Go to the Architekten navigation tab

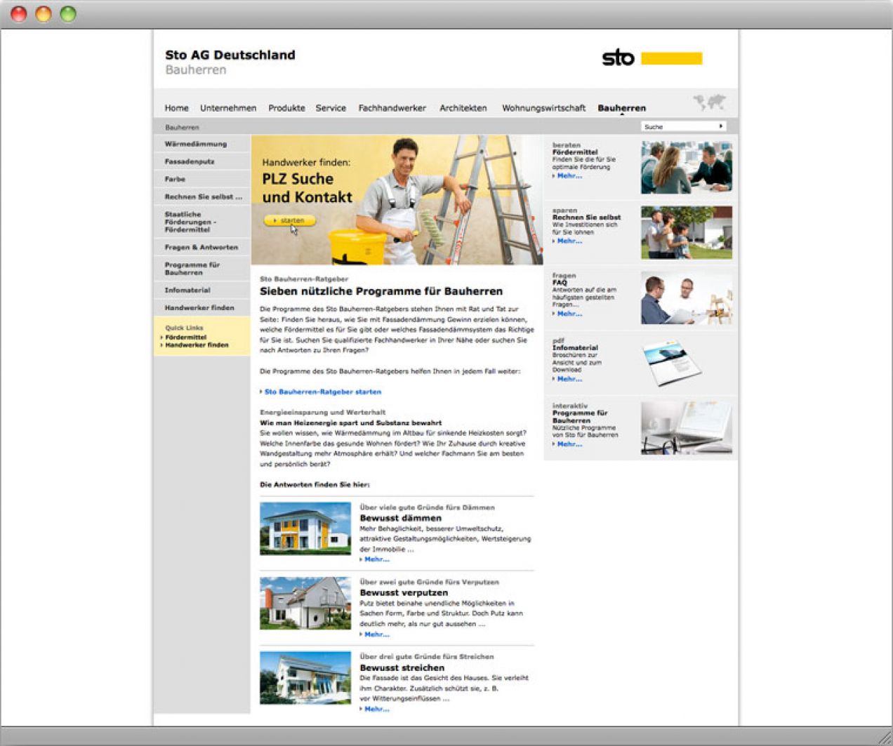point(463,108)
